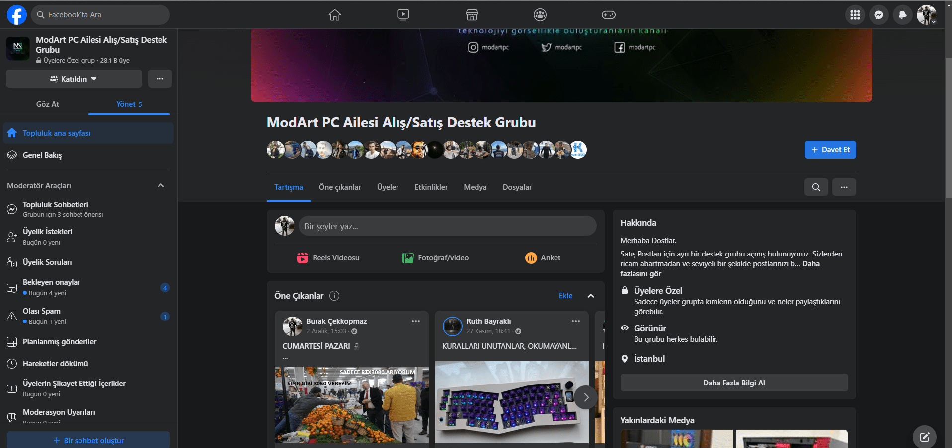Open the apps grid menu
The width and height of the screenshot is (952, 448).
pyautogui.click(x=855, y=15)
